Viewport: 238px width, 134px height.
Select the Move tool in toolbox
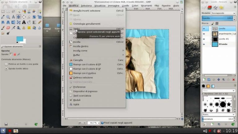coord(19,17)
